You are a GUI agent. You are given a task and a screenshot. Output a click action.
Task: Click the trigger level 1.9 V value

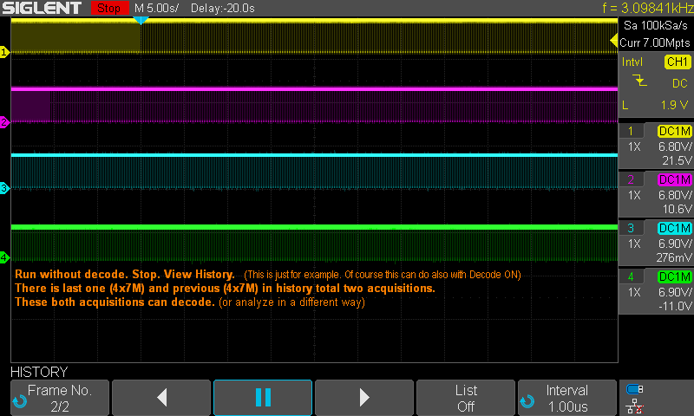pos(674,105)
